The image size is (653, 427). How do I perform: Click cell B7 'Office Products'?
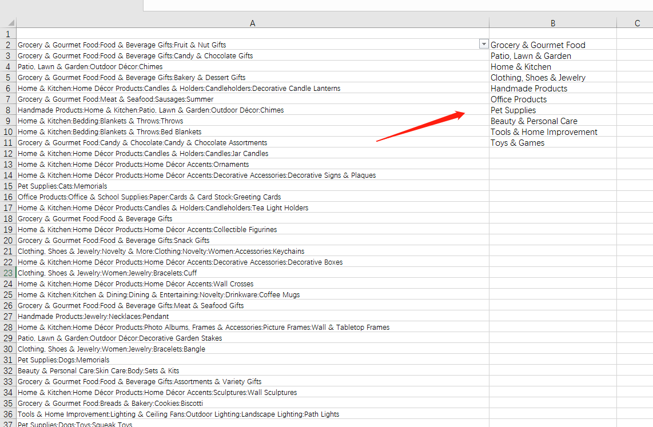click(552, 99)
